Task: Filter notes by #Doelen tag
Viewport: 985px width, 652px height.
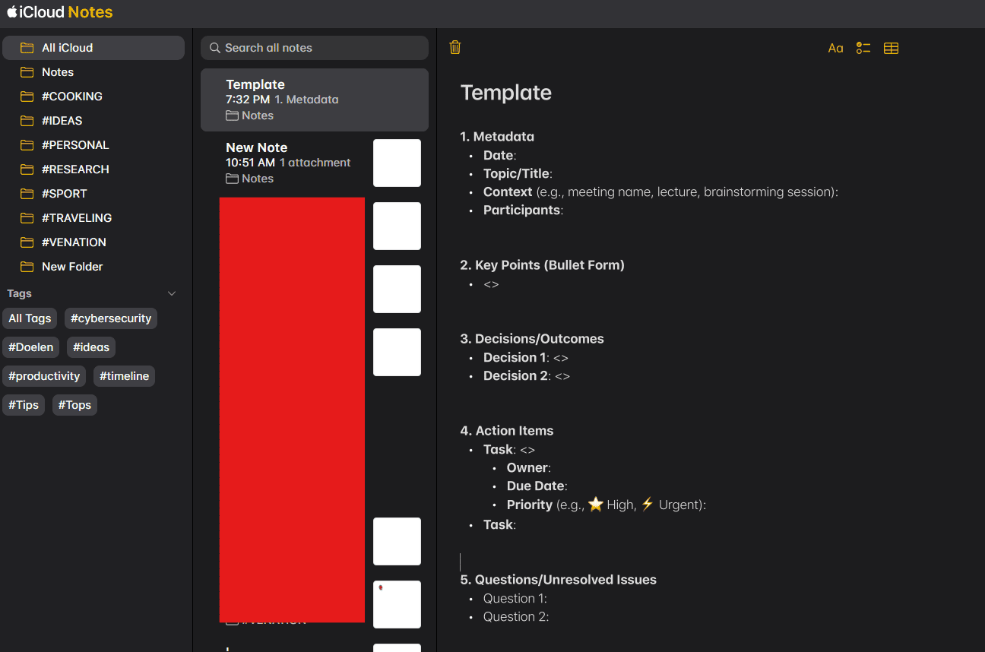Action: coord(31,347)
